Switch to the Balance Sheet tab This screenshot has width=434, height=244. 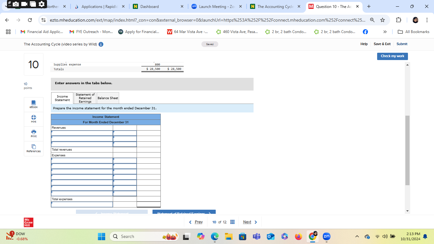pos(108,98)
